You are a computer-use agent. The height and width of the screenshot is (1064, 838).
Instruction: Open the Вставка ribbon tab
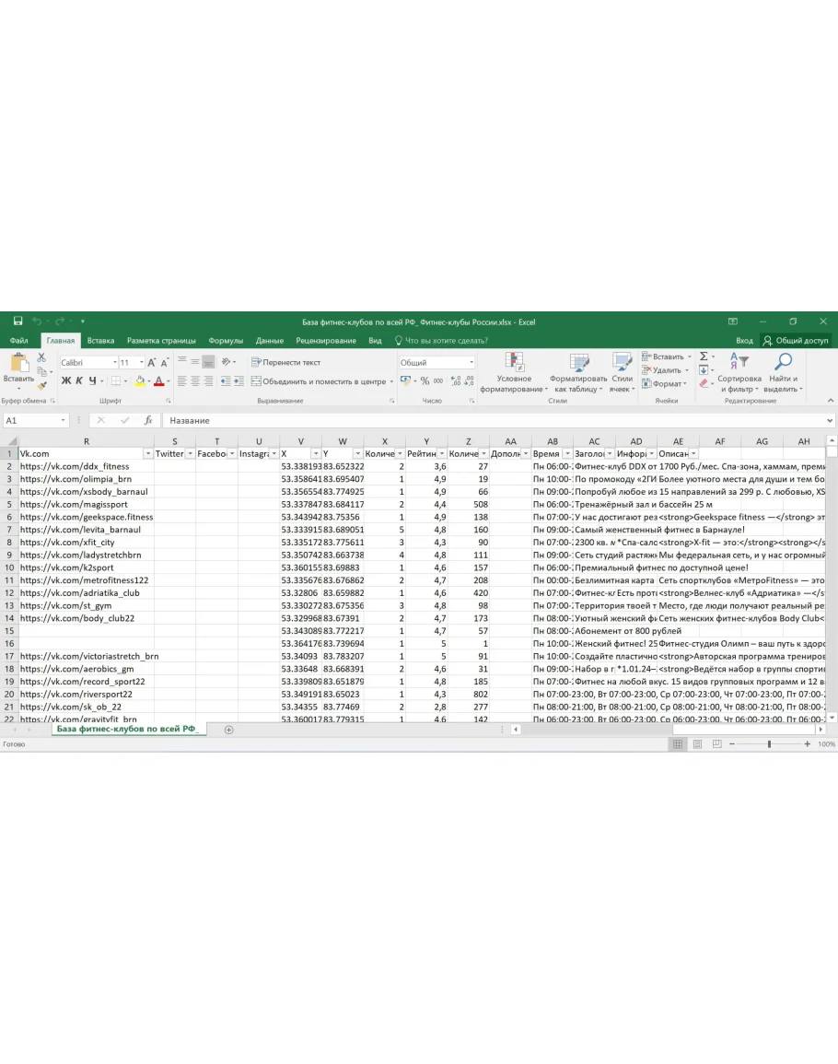[x=100, y=341]
